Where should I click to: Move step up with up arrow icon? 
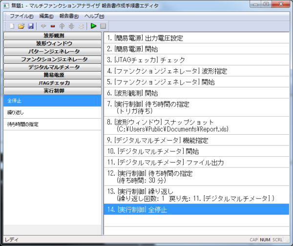coord(62,26)
